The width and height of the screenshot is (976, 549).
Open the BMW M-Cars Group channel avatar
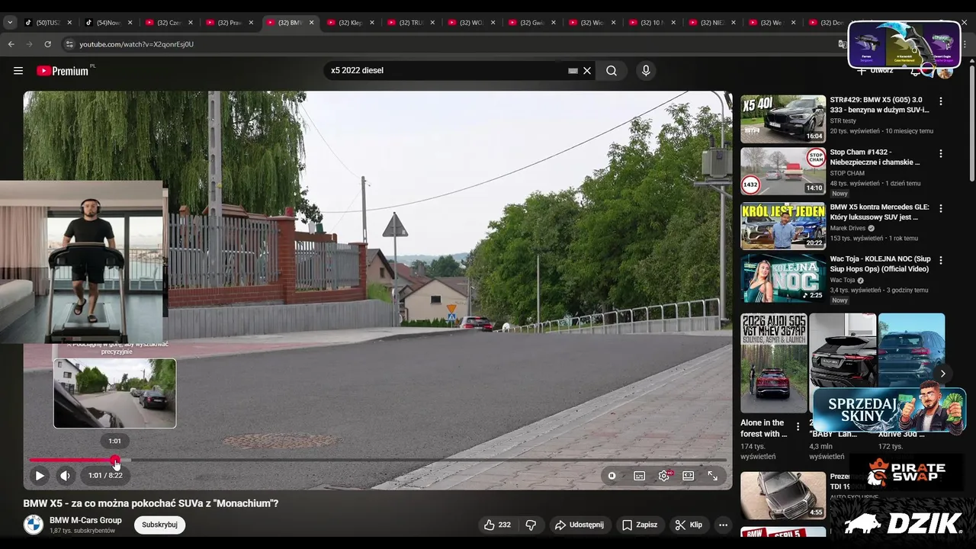click(34, 525)
